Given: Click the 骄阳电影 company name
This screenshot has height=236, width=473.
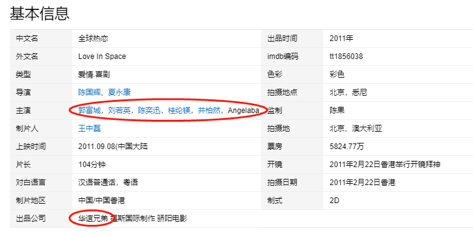Looking at the screenshot, I should pyautogui.click(x=172, y=219).
